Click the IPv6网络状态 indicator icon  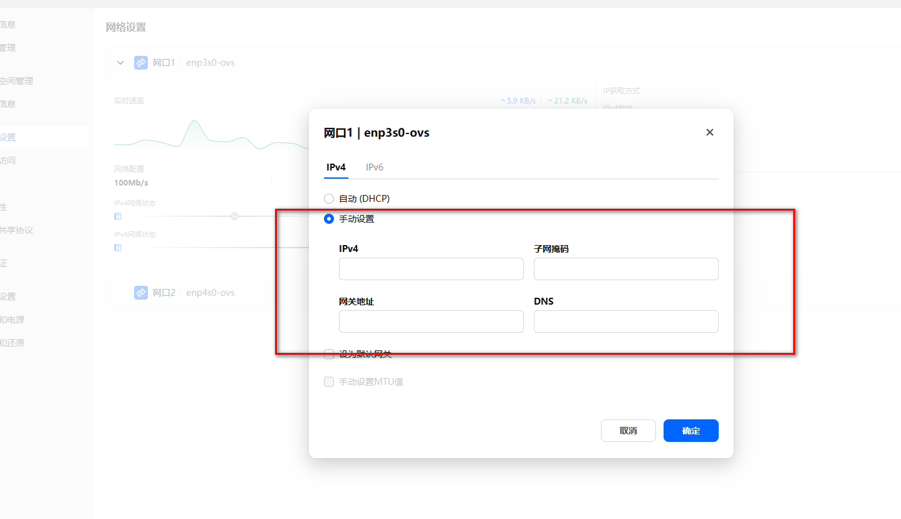118,248
